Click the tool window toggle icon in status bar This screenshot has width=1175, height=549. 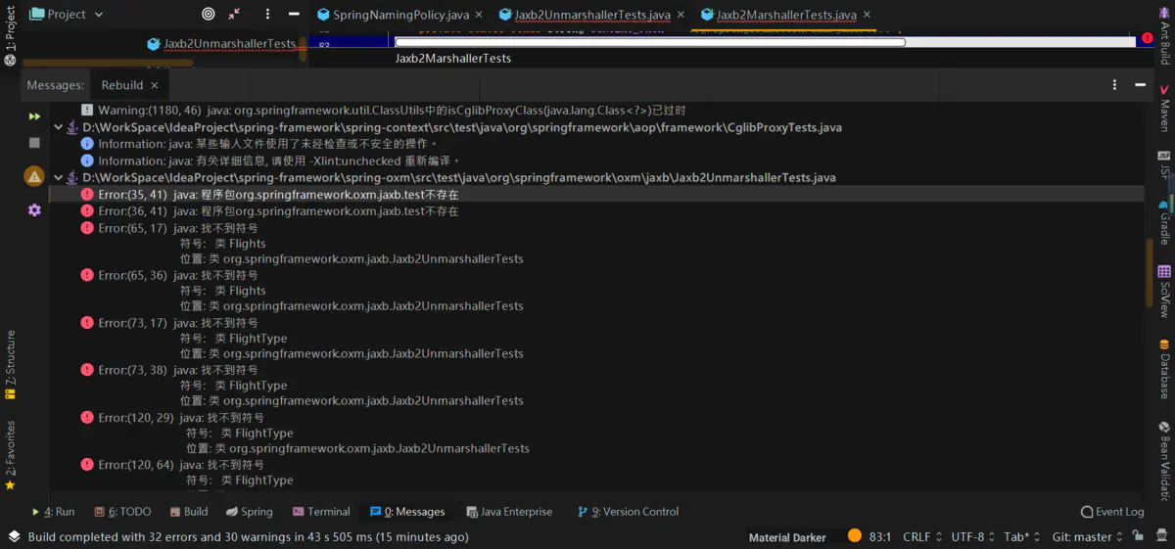click(x=14, y=536)
